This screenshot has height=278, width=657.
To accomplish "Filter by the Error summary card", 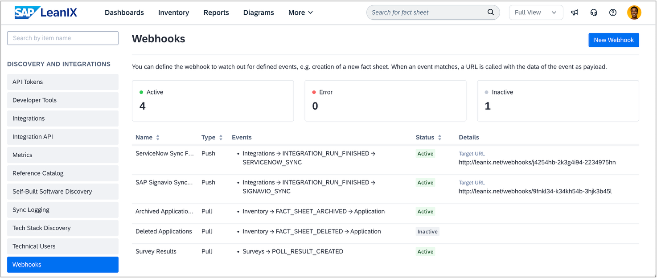I will tap(386, 101).
